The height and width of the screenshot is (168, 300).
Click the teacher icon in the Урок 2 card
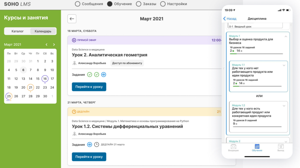pos(74,63)
